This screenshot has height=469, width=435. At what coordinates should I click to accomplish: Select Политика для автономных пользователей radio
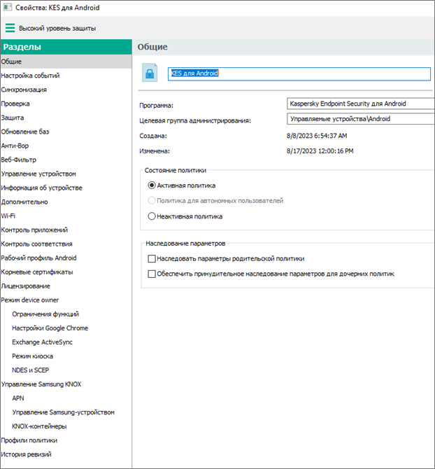point(152,200)
